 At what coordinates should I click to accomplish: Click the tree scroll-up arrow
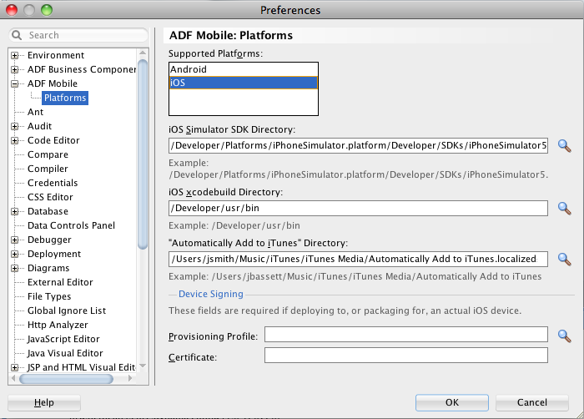(x=143, y=53)
